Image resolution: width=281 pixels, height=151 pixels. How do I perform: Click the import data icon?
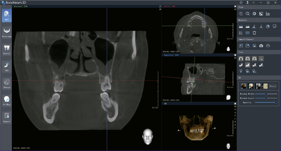[x=241, y=46]
